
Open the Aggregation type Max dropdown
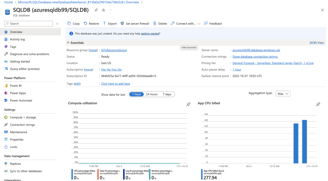[283, 94]
